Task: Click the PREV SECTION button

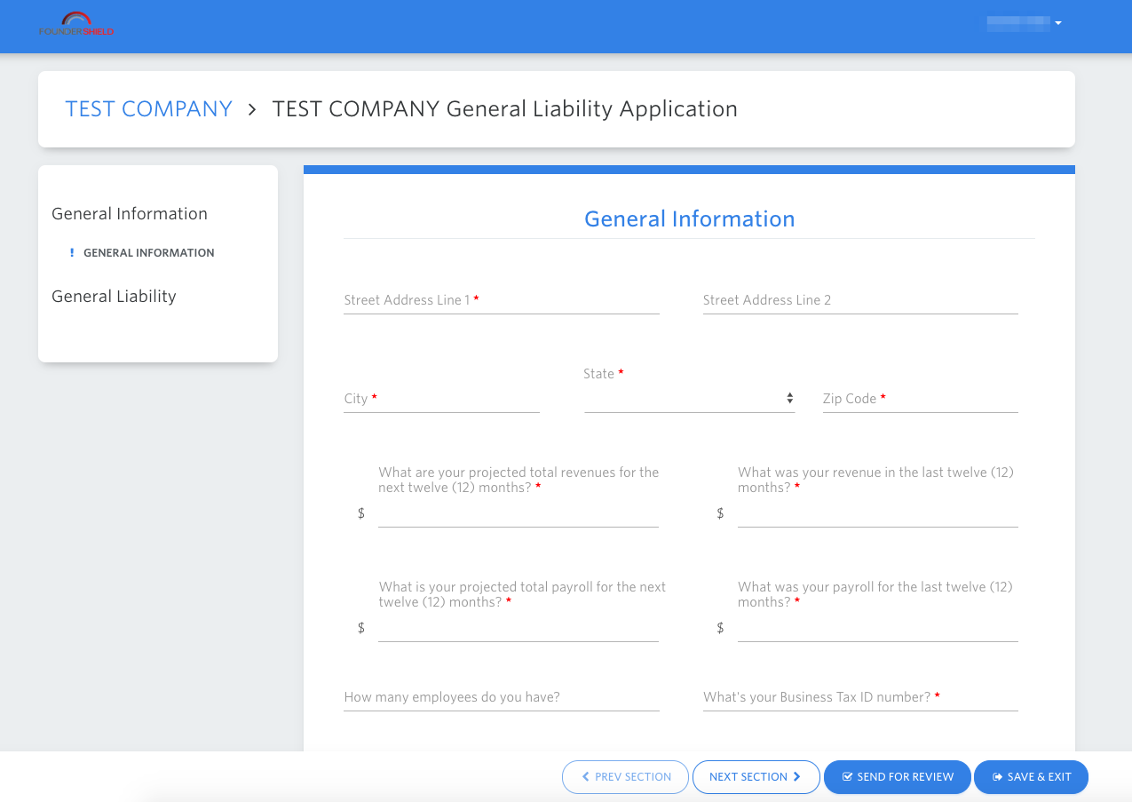Action: 625,777
